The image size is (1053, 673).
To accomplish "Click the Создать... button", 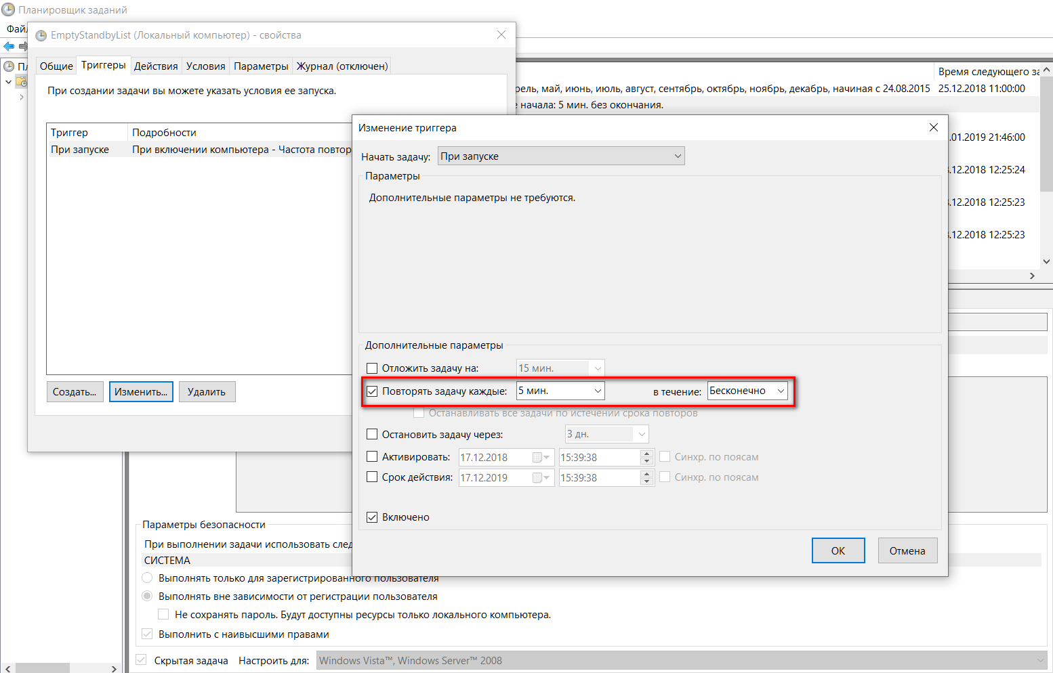I will coord(75,392).
